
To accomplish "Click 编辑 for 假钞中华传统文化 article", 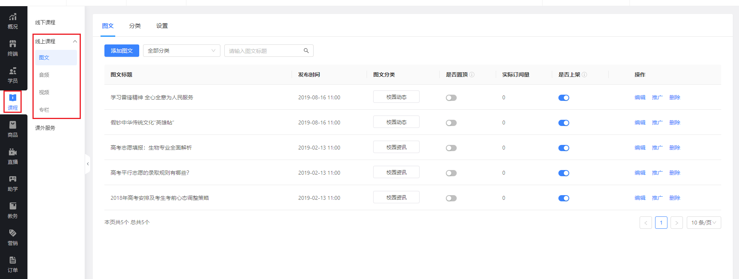I will pos(640,122).
